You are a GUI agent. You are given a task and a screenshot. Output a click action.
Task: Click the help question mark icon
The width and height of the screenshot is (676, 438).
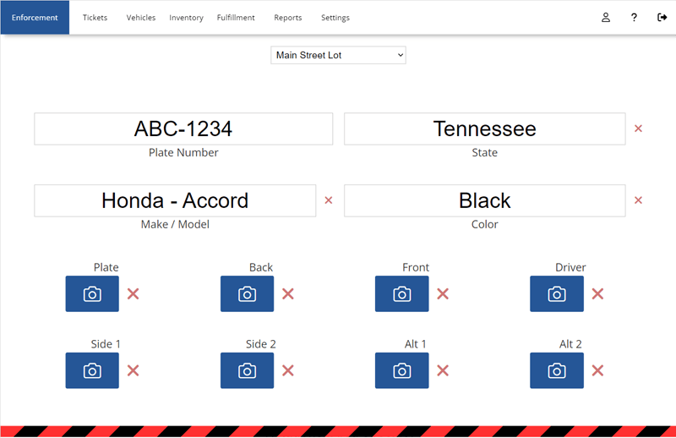(634, 18)
